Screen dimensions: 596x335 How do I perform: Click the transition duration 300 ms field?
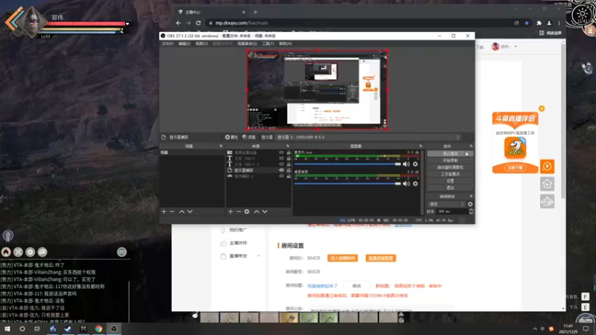click(x=452, y=211)
